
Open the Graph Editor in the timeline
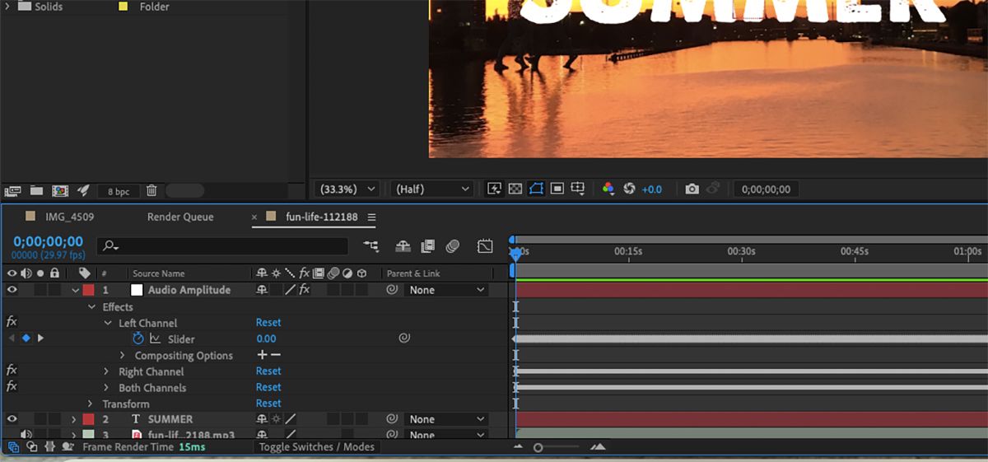(x=485, y=246)
